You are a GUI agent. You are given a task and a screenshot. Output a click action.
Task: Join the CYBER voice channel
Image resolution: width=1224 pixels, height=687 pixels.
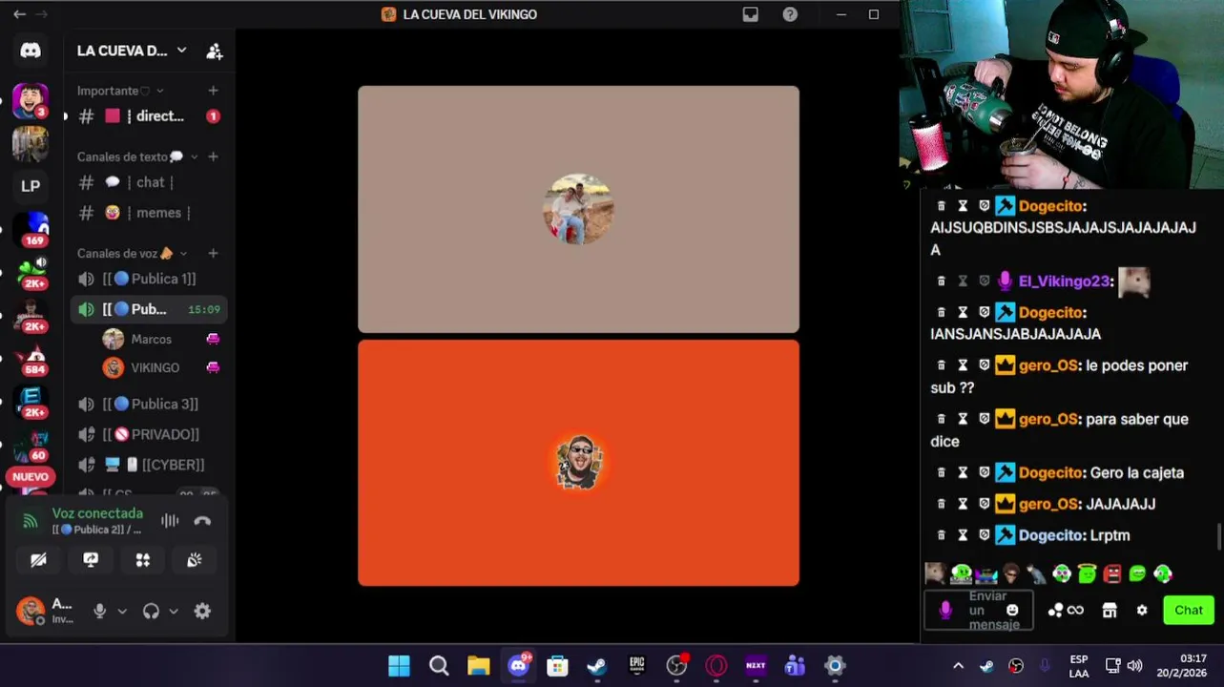click(148, 465)
